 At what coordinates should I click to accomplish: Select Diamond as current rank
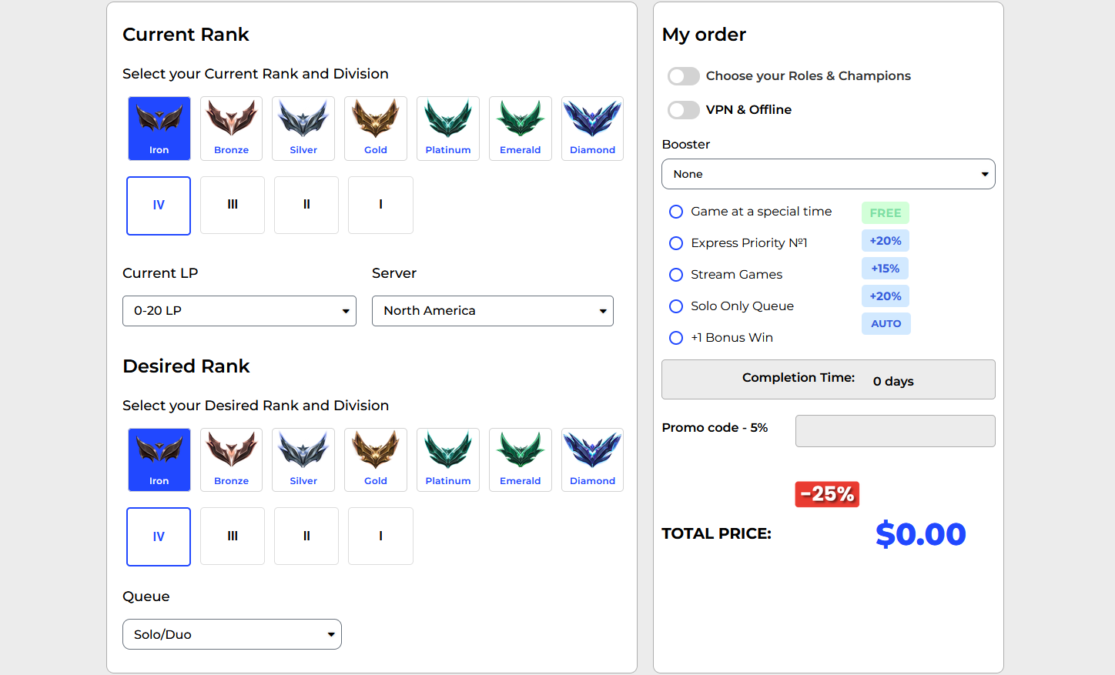point(592,129)
